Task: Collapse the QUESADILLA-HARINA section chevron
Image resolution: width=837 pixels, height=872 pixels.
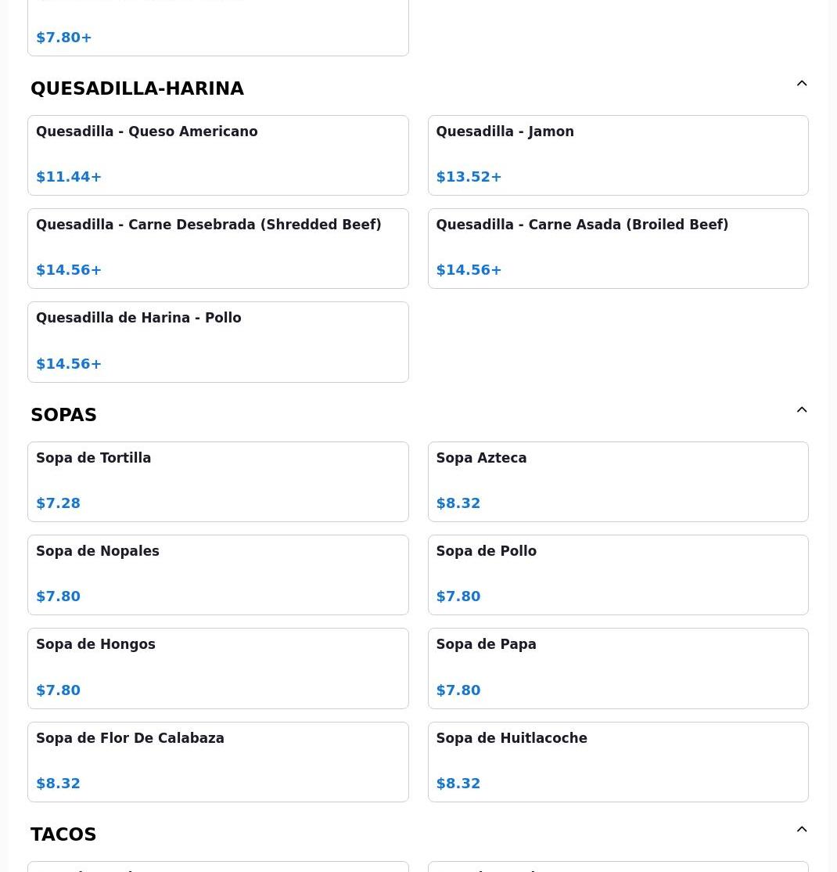Action: 802,84
